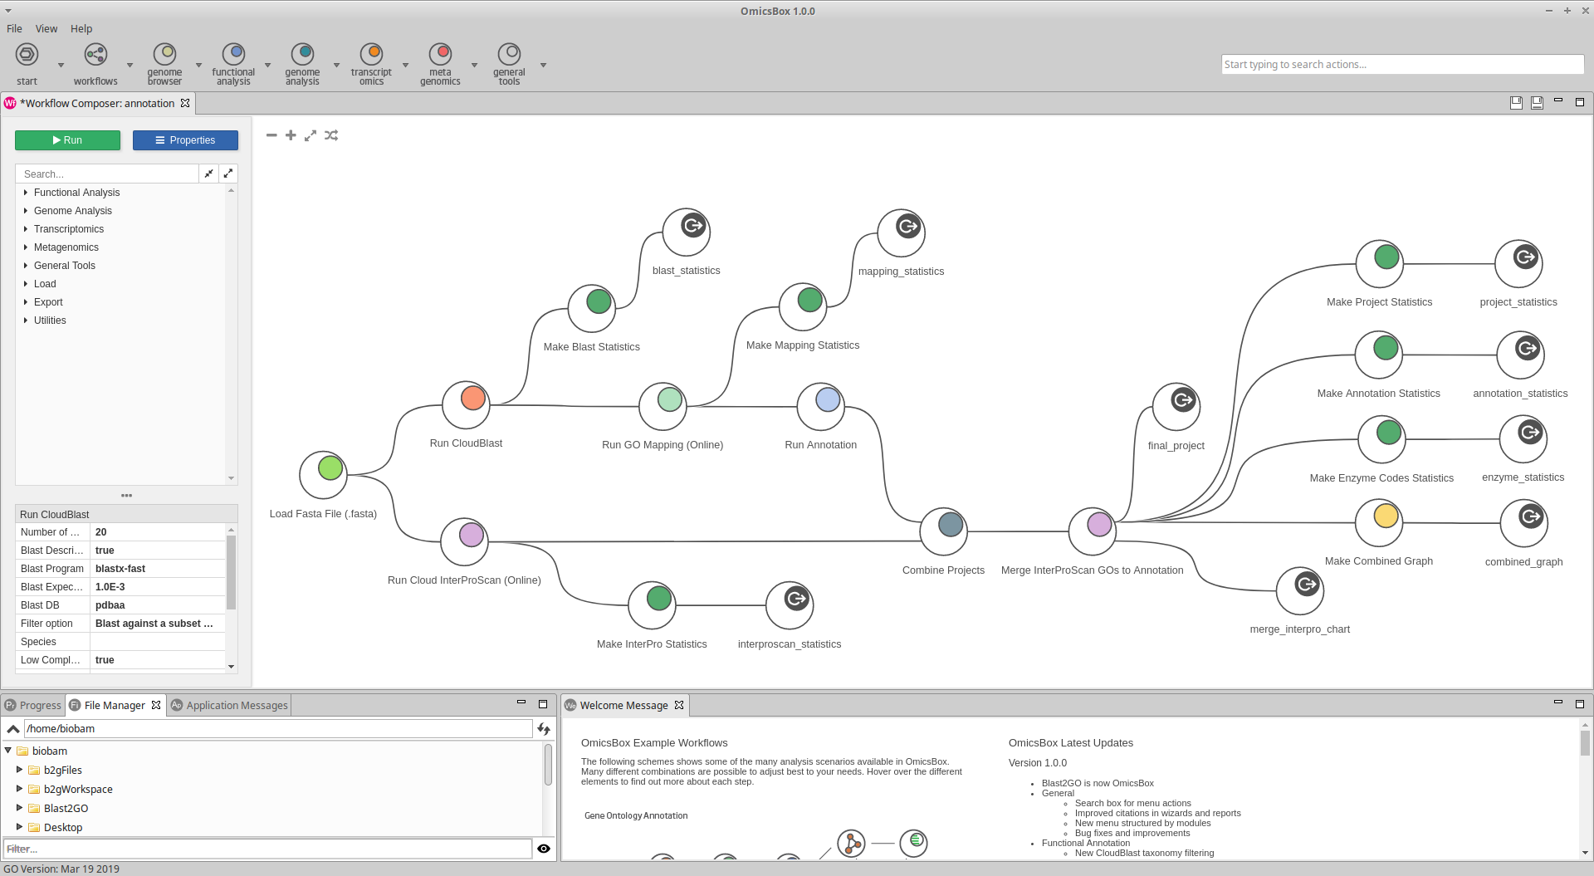
Task: Select the Make Combined Graph node
Action: tap(1378, 522)
